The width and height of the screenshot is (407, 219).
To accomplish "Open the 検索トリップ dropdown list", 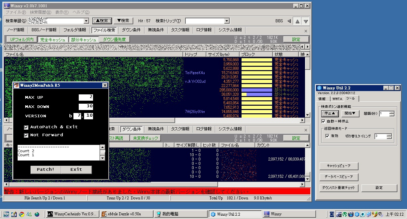I will (x=227, y=21).
